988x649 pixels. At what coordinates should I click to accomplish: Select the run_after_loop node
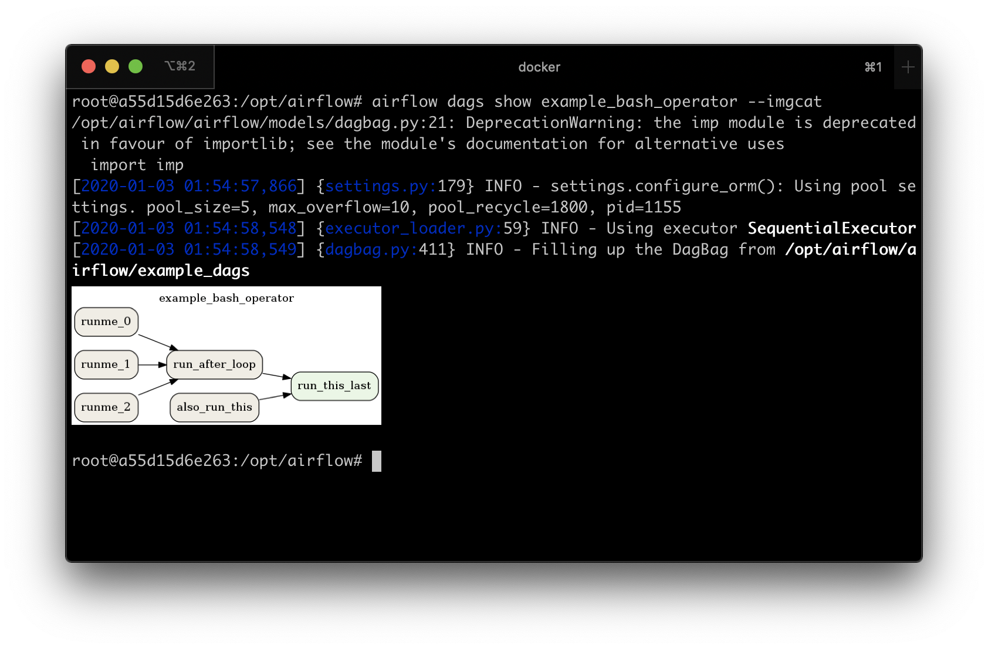[x=214, y=364]
